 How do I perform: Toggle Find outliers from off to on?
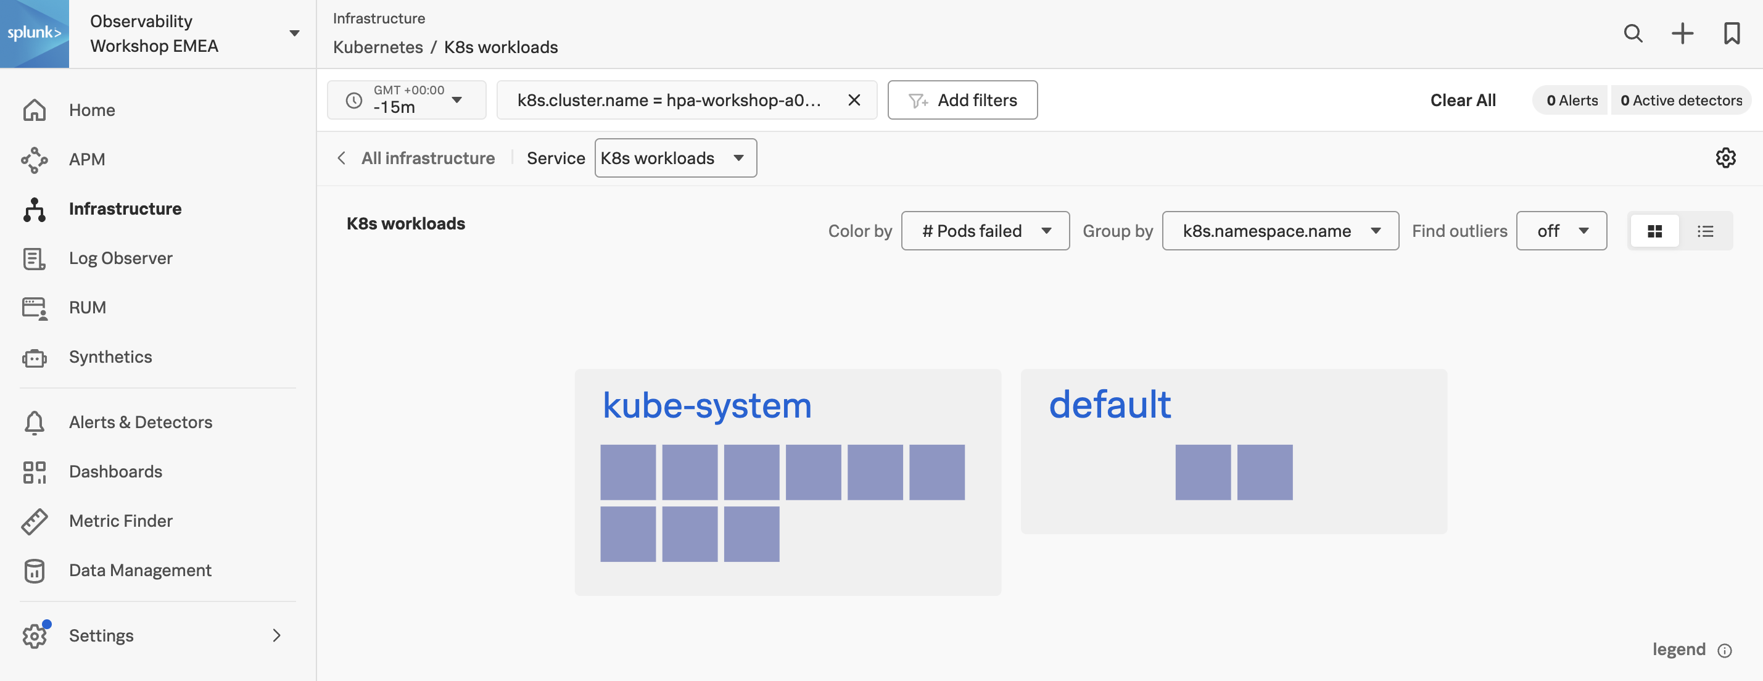click(x=1561, y=230)
